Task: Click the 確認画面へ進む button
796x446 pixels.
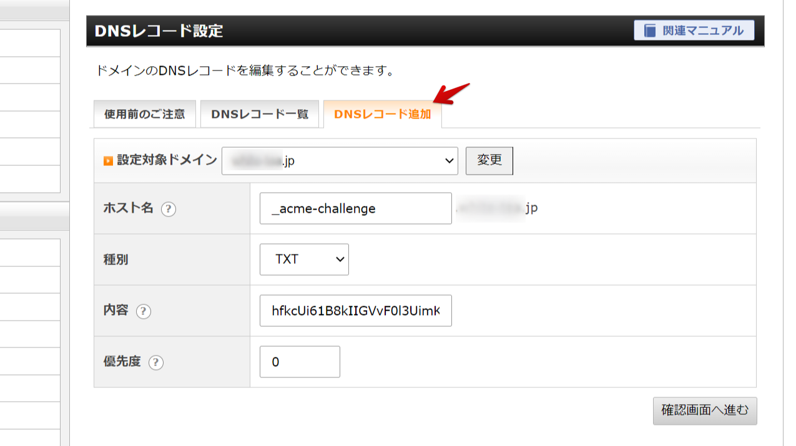Action: tap(704, 410)
